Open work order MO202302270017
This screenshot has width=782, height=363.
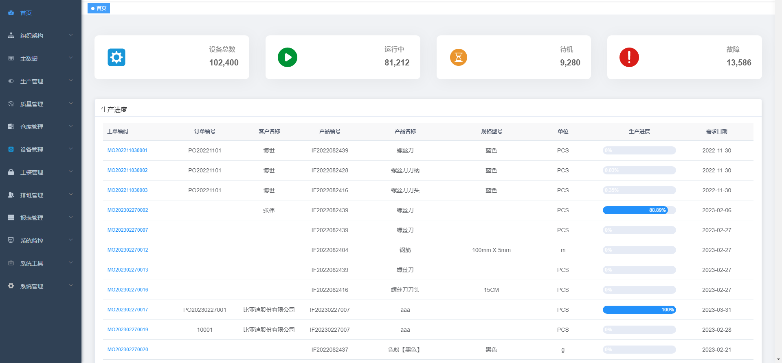[128, 310]
